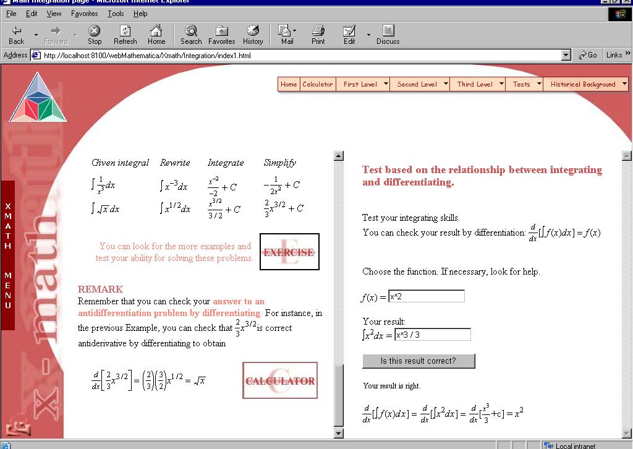
Task: Click the Home navigation tab on the page
Action: click(289, 84)
